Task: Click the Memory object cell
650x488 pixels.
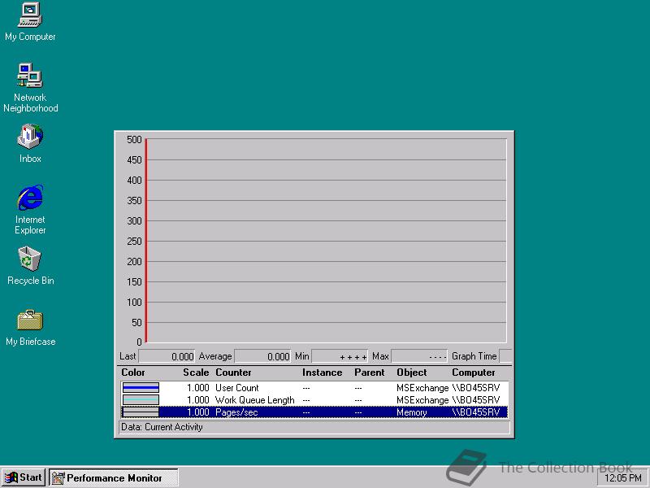Action: click(x=412, y=412)
